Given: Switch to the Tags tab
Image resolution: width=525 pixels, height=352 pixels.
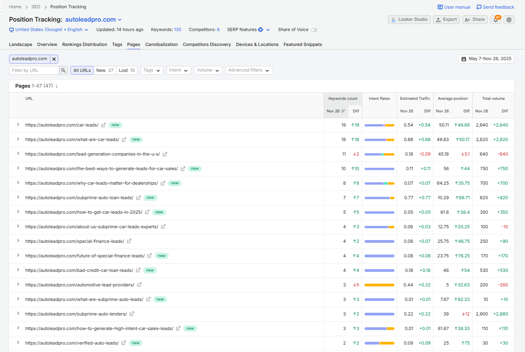Looking at the screenshot, I should tap(117, 44).
